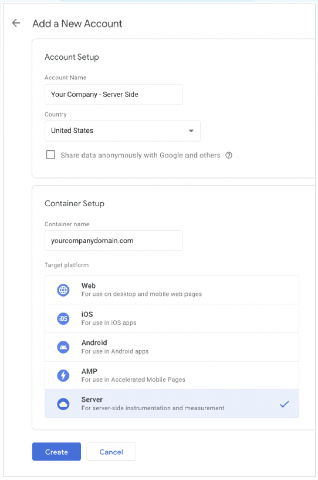318x480 pixels.
Task: Click the iOS platform icon
Action: (x=63, y=318)
